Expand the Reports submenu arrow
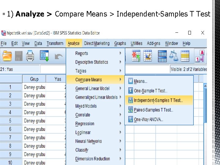This screenshot has height=165, width=220. (120, 53)
